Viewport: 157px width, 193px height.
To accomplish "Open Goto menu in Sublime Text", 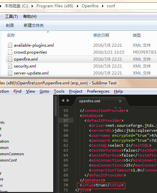I will click(44, 91).
